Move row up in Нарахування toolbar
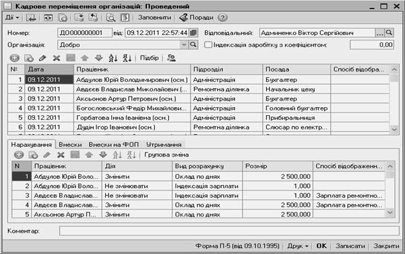This screenshot has height=254, width=405. (89, 155)
